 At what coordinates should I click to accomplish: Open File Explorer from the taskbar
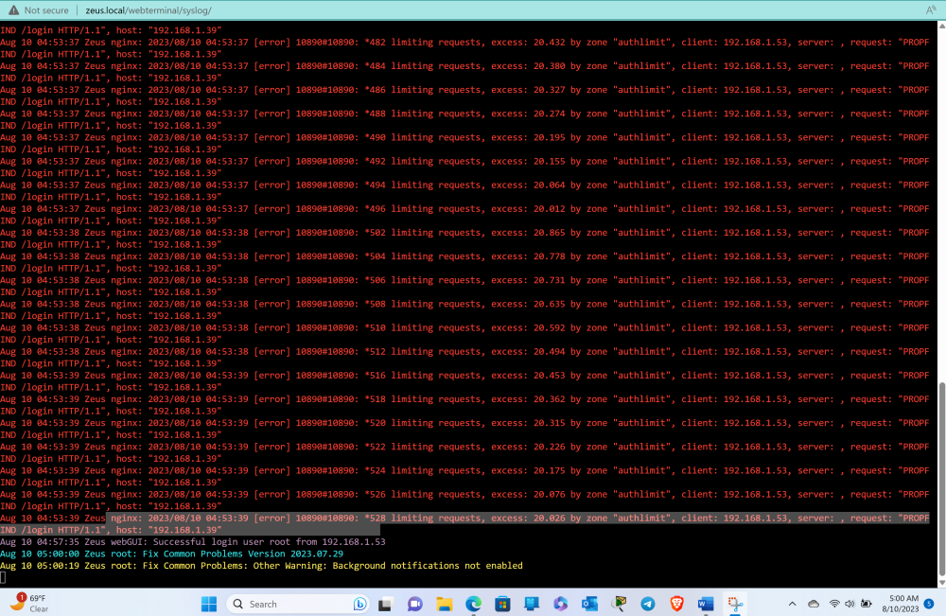click(x=444, y=604)
